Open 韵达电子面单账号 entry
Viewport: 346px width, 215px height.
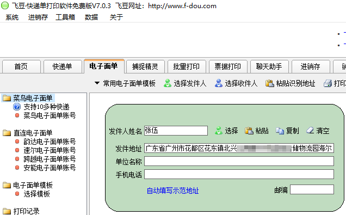(50, 142)
